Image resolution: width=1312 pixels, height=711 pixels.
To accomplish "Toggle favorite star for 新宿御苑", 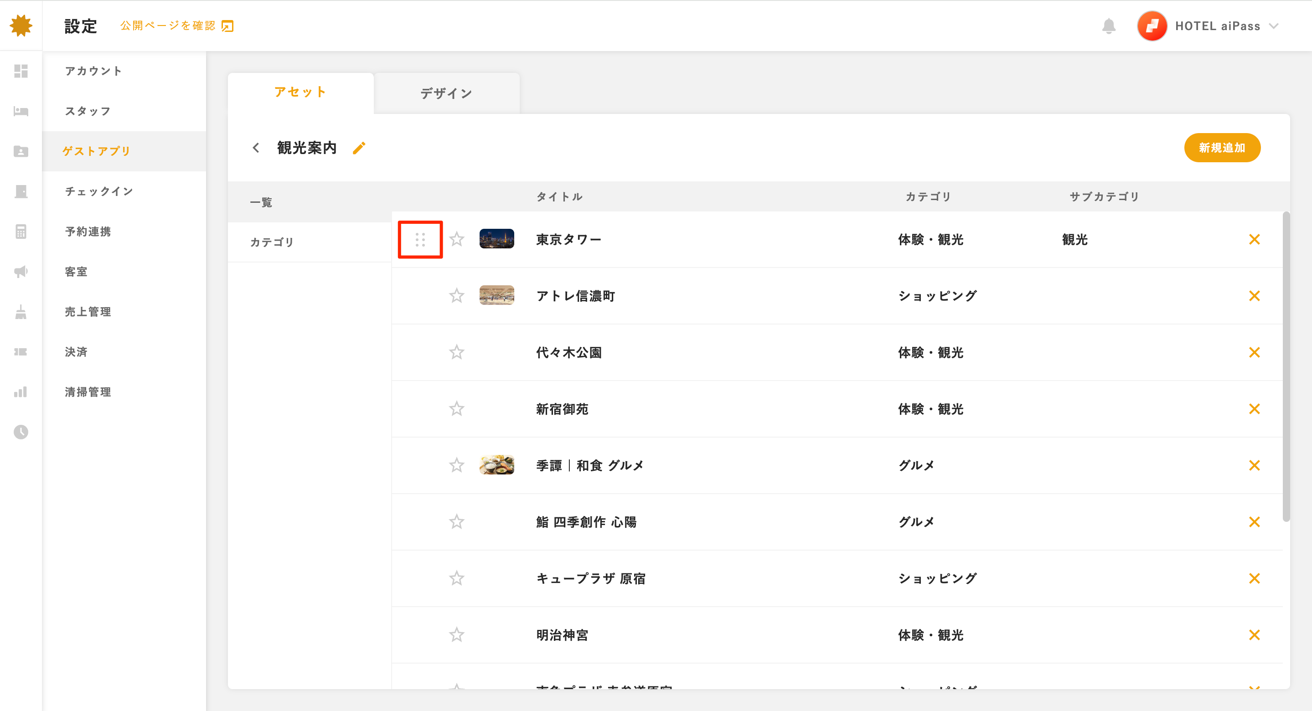I will (457, 408).
